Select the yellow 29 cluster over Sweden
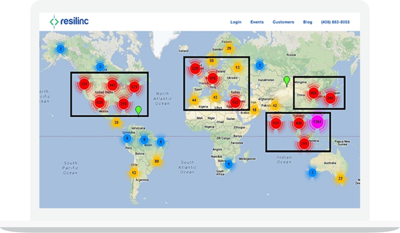This screenshot has width=400, height=233. [229, 49]
